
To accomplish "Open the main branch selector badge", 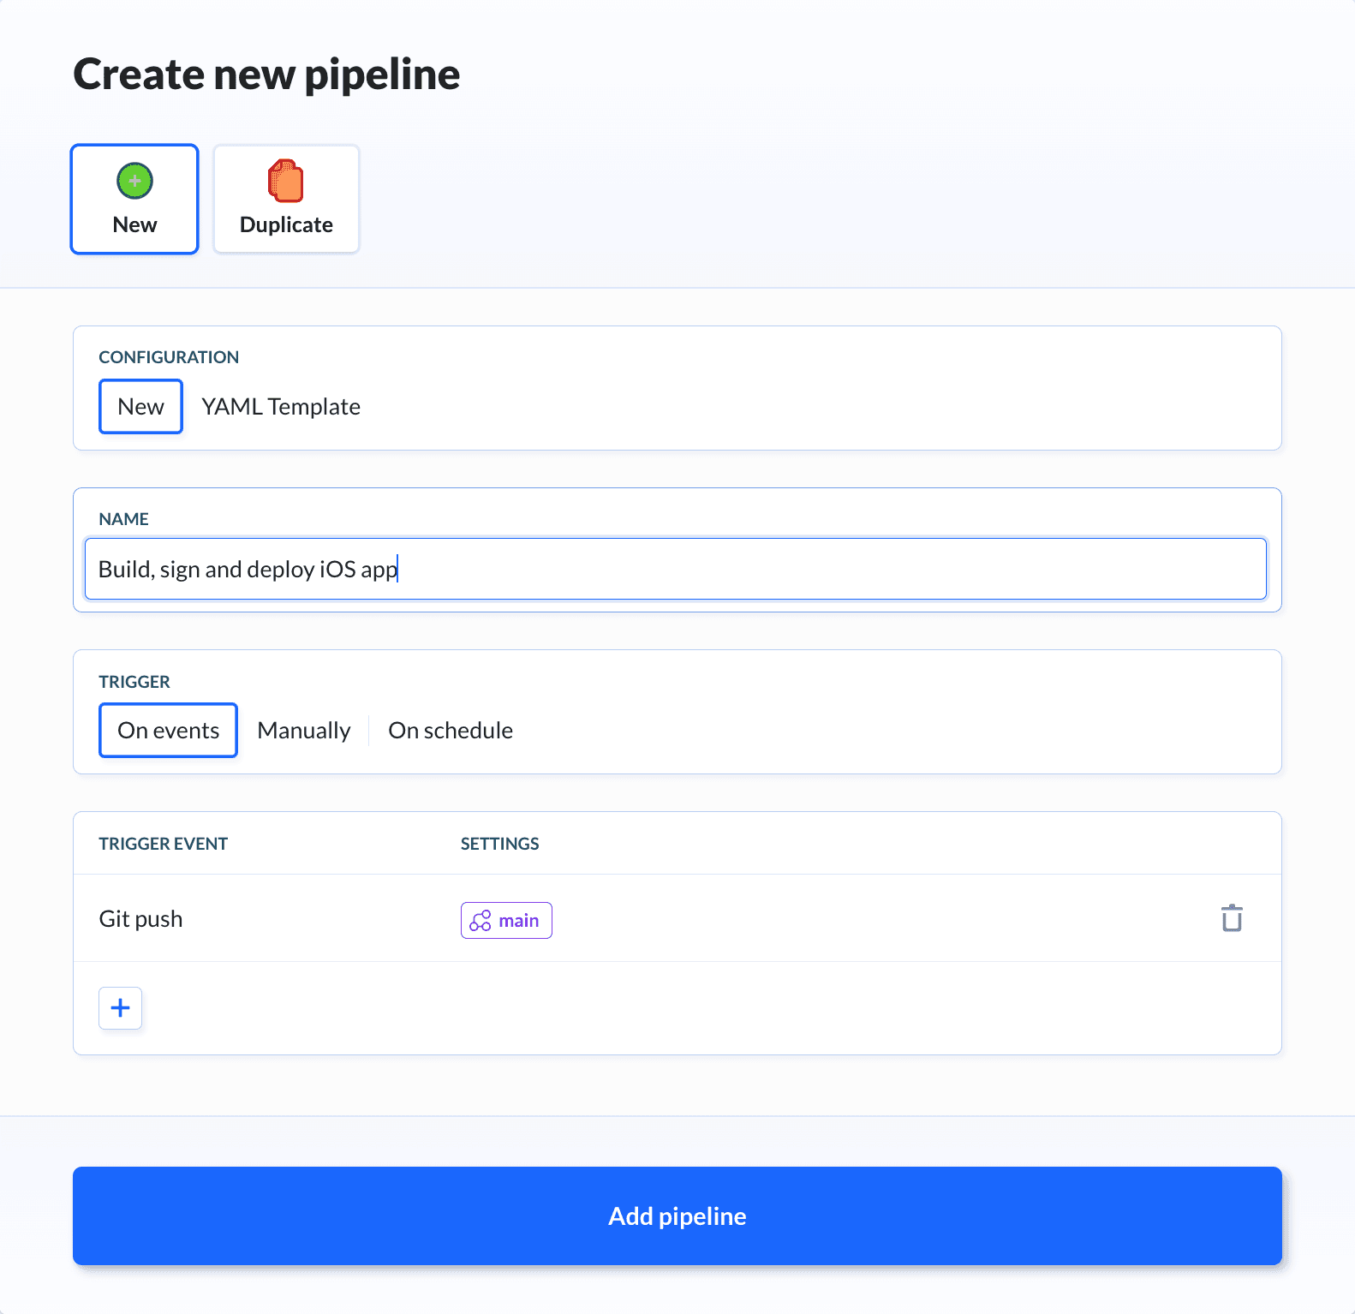I will [506, 920].
